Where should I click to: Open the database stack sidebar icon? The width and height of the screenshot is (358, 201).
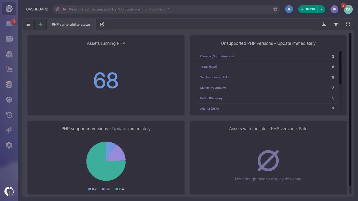point(9,85)
